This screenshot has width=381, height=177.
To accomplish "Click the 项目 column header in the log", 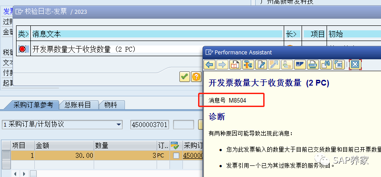I will click(314, 34).
